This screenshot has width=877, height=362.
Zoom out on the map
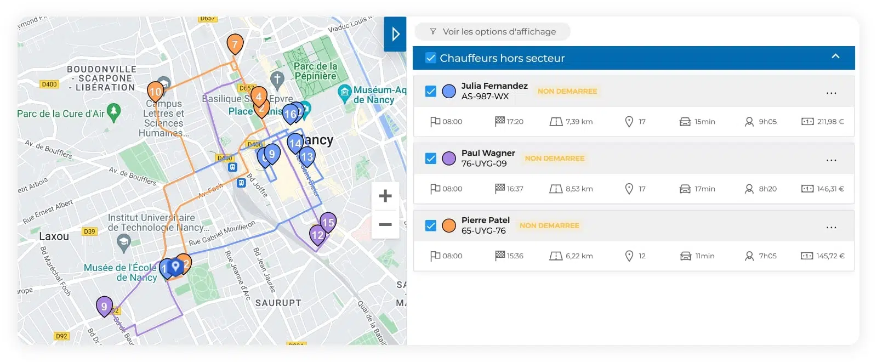pyautogui.click(x=385, y=224)
